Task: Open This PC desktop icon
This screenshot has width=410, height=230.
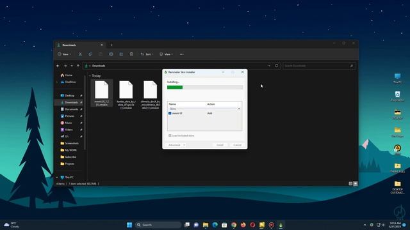Action: [397, 78]
